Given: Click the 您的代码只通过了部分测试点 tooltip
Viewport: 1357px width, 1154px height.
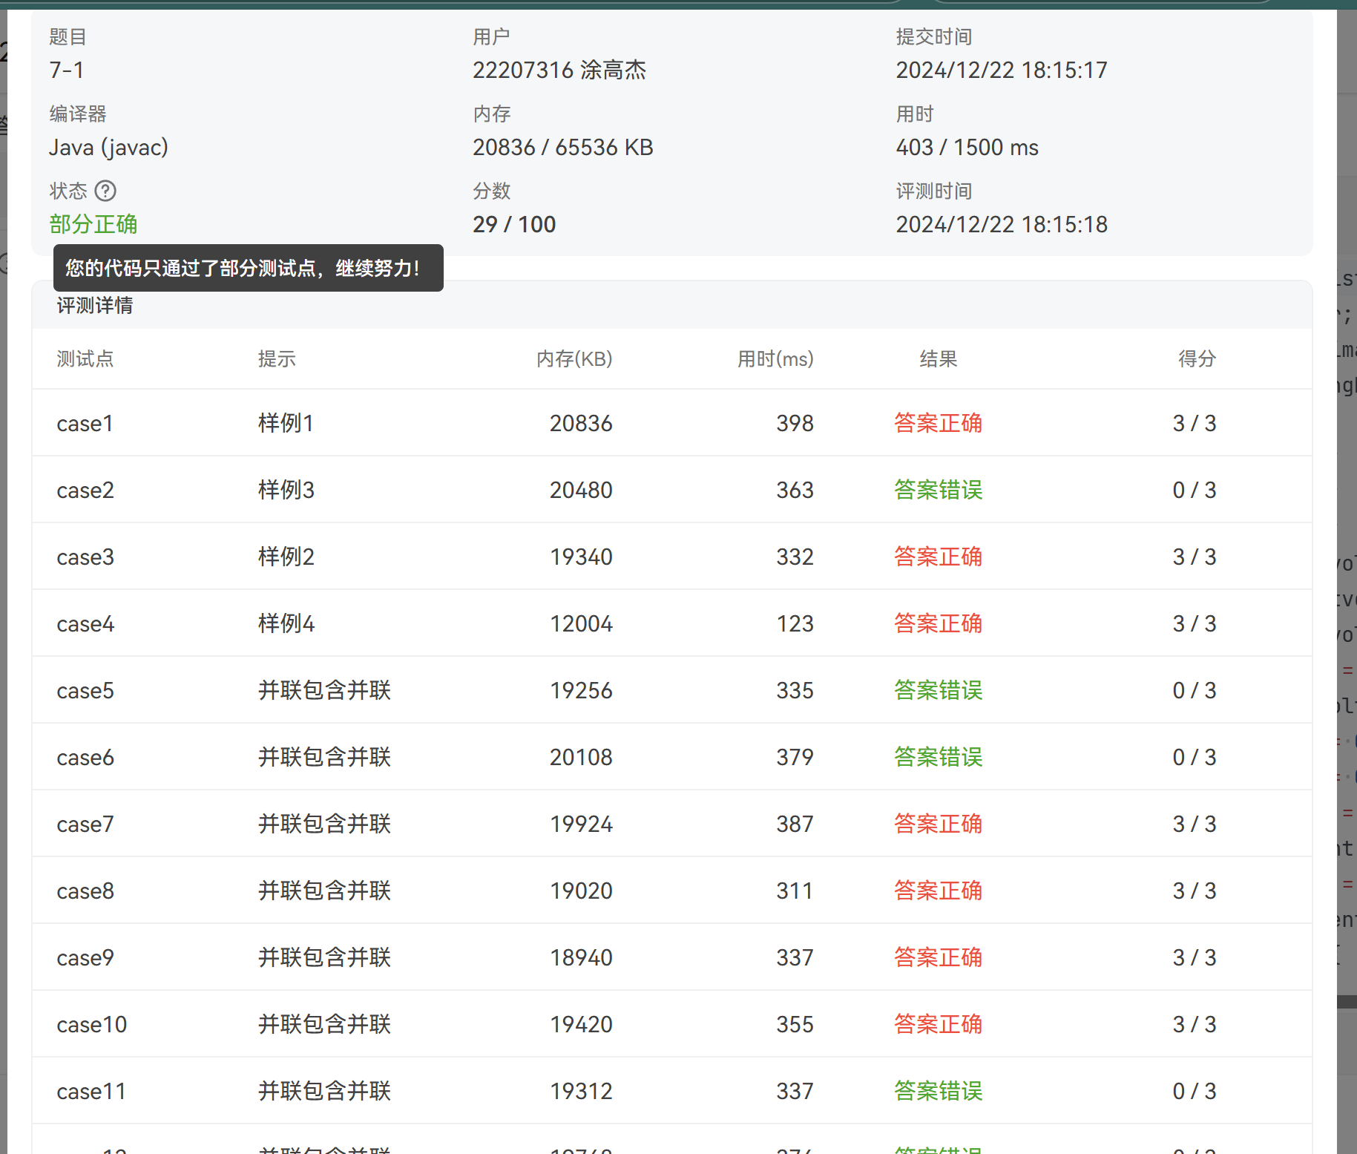Looking at the screenshot, I should tap(249, 268).
